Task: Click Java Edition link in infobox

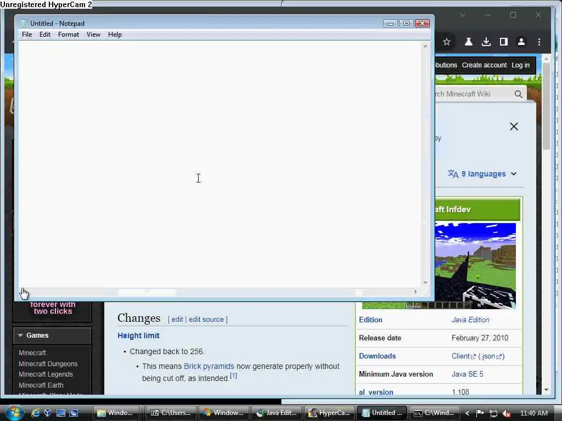Action: (x=470, y=320)
